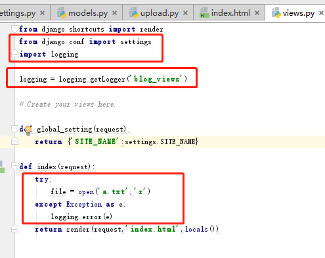Switch to the index.html tab
This screenshot has height=258, width=325.
pyautogui.click(x=229, y=13)
